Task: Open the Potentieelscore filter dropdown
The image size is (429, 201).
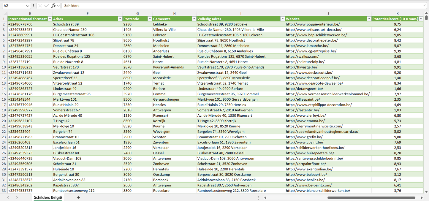Action: tap(421, 19)
